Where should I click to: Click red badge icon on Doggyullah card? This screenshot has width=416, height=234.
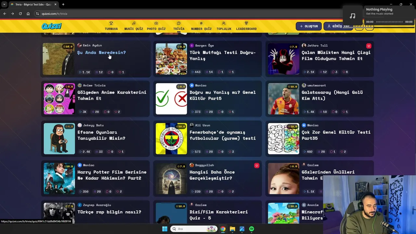tap(256, 165)
